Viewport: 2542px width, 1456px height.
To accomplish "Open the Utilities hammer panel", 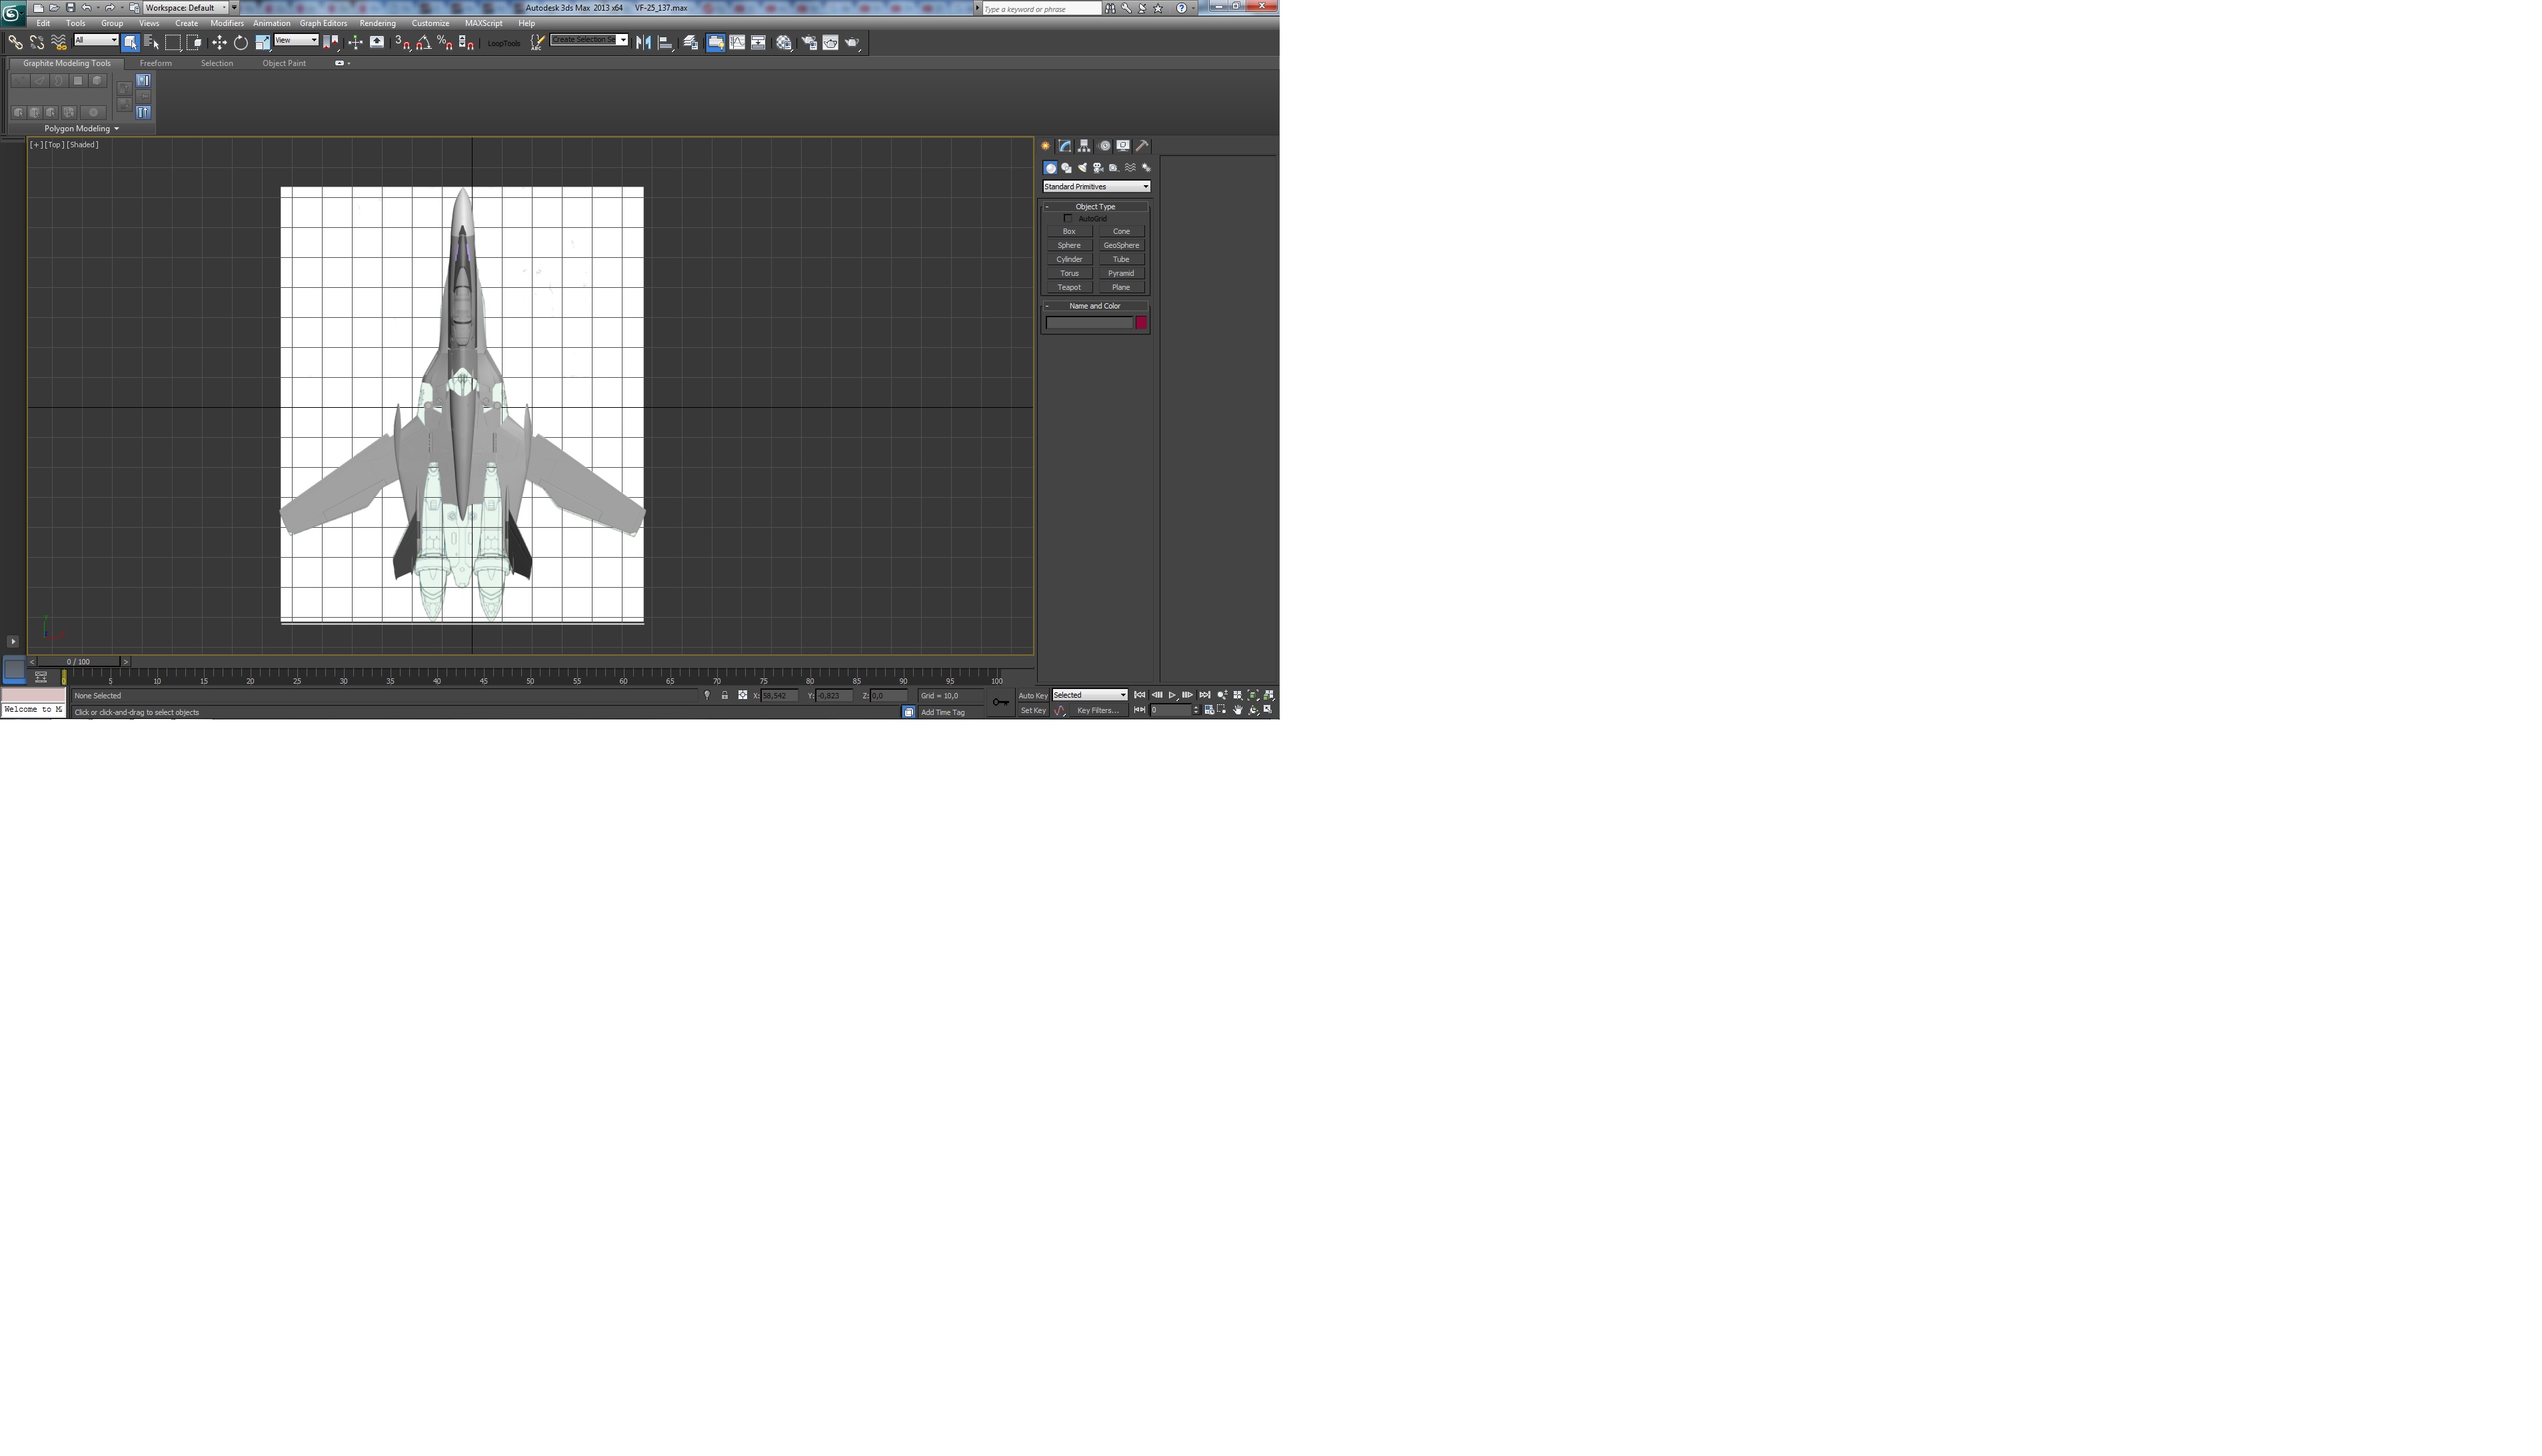I will tap(1142, 146).
